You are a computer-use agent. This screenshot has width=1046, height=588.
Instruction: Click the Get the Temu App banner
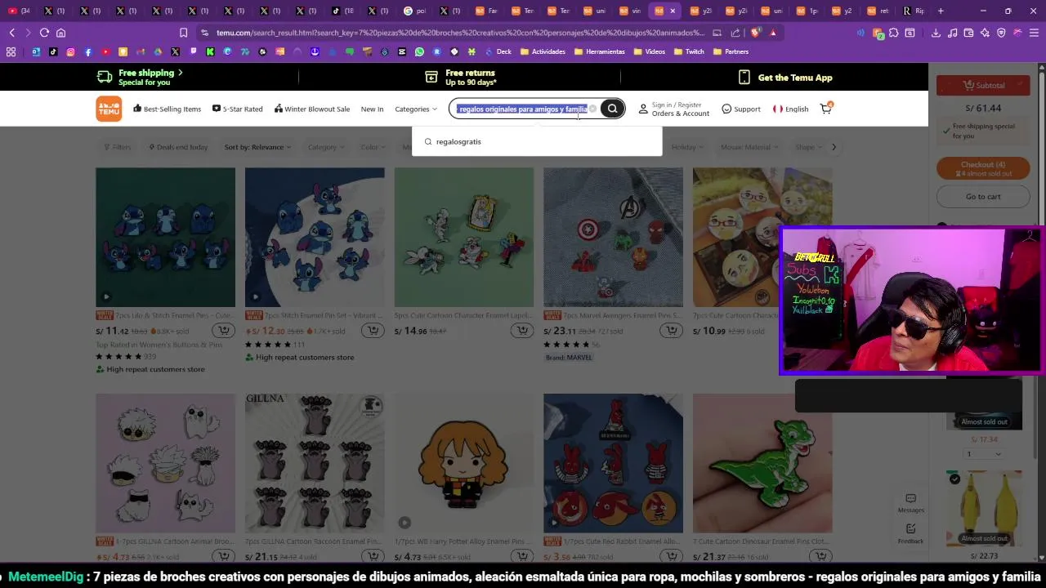[784, 78]
